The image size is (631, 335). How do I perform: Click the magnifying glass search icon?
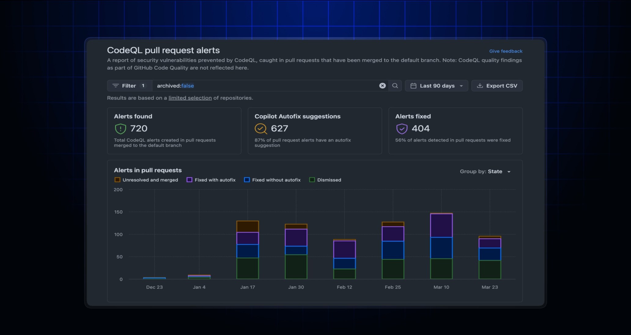point(395,86)
